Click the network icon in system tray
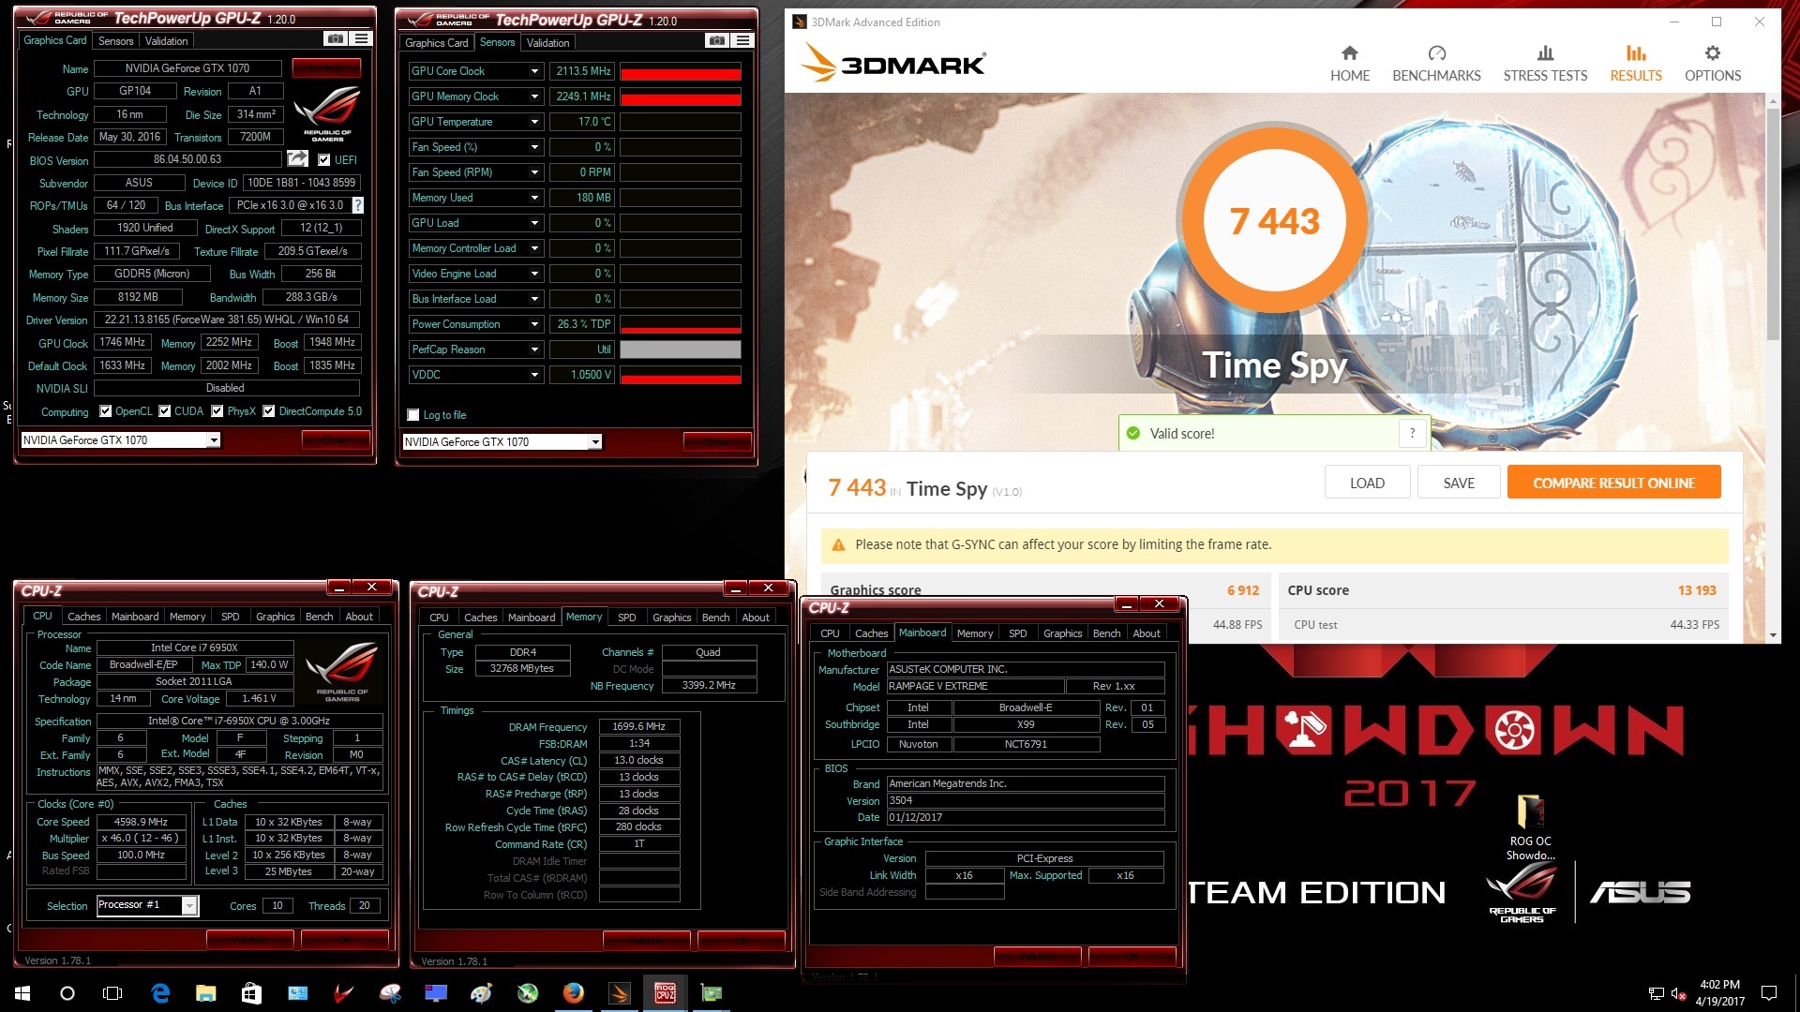This screenshot has width=1800, height=1012. click(x=1656, y=993)
